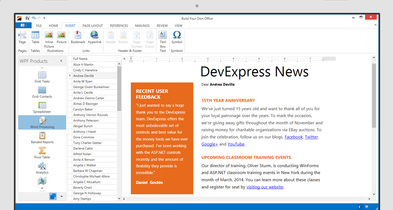Click the Full Name column header
This screenshot has width=393, height=210.
tap(95, 59)
